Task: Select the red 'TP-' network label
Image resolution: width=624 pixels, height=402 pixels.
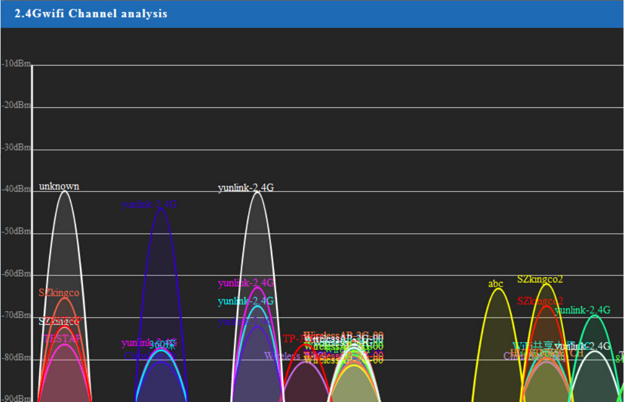Action: pos(293,339)
